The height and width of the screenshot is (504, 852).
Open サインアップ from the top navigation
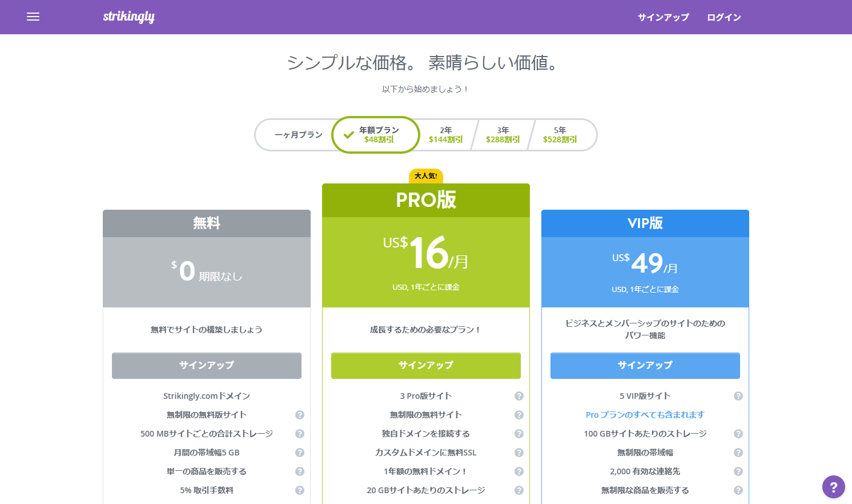663,17
